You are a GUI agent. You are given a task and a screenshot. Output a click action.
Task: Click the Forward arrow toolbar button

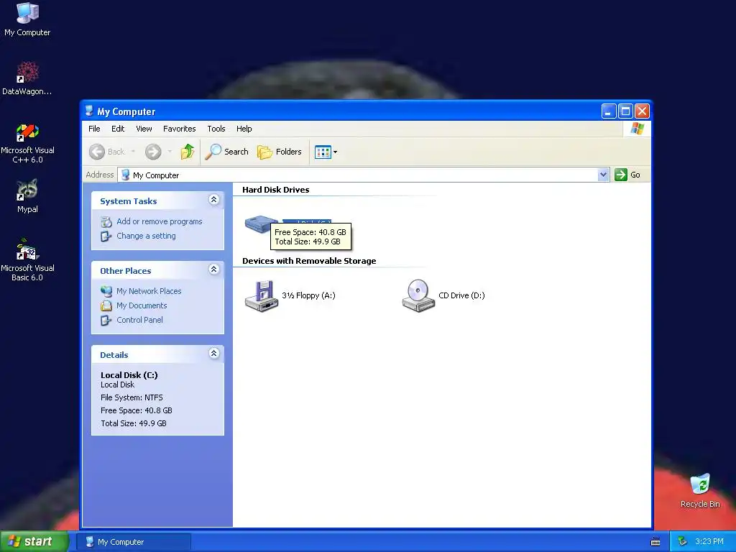click(153, 152)
